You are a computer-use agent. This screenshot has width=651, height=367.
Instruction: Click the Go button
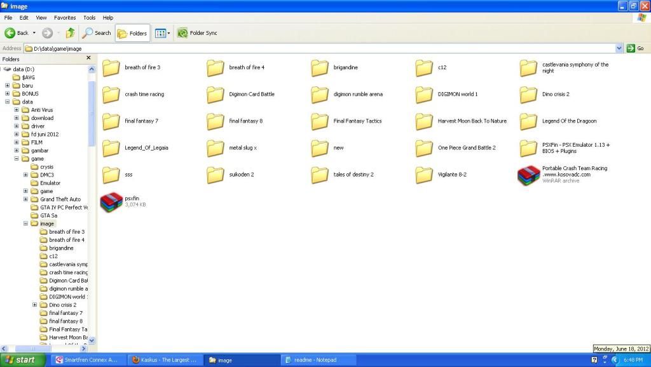coord(635,48)
